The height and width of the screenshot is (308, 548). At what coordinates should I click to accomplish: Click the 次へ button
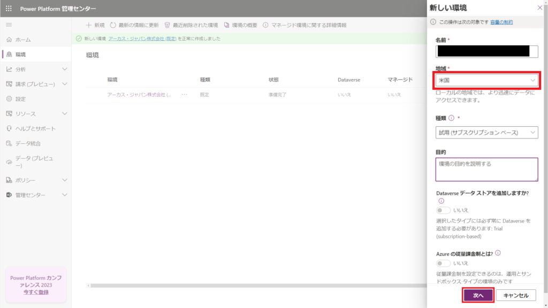pos(478,295)
